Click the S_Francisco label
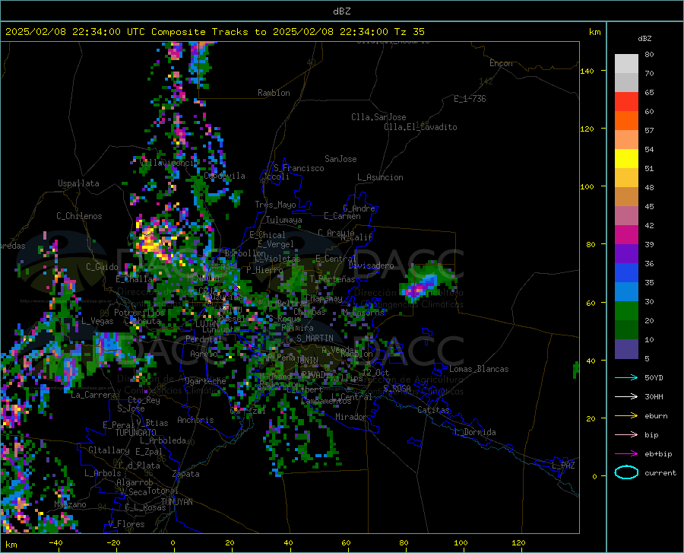 tap(299, 168)
